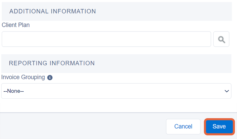Click the Client Plan field label

[16, 25]
